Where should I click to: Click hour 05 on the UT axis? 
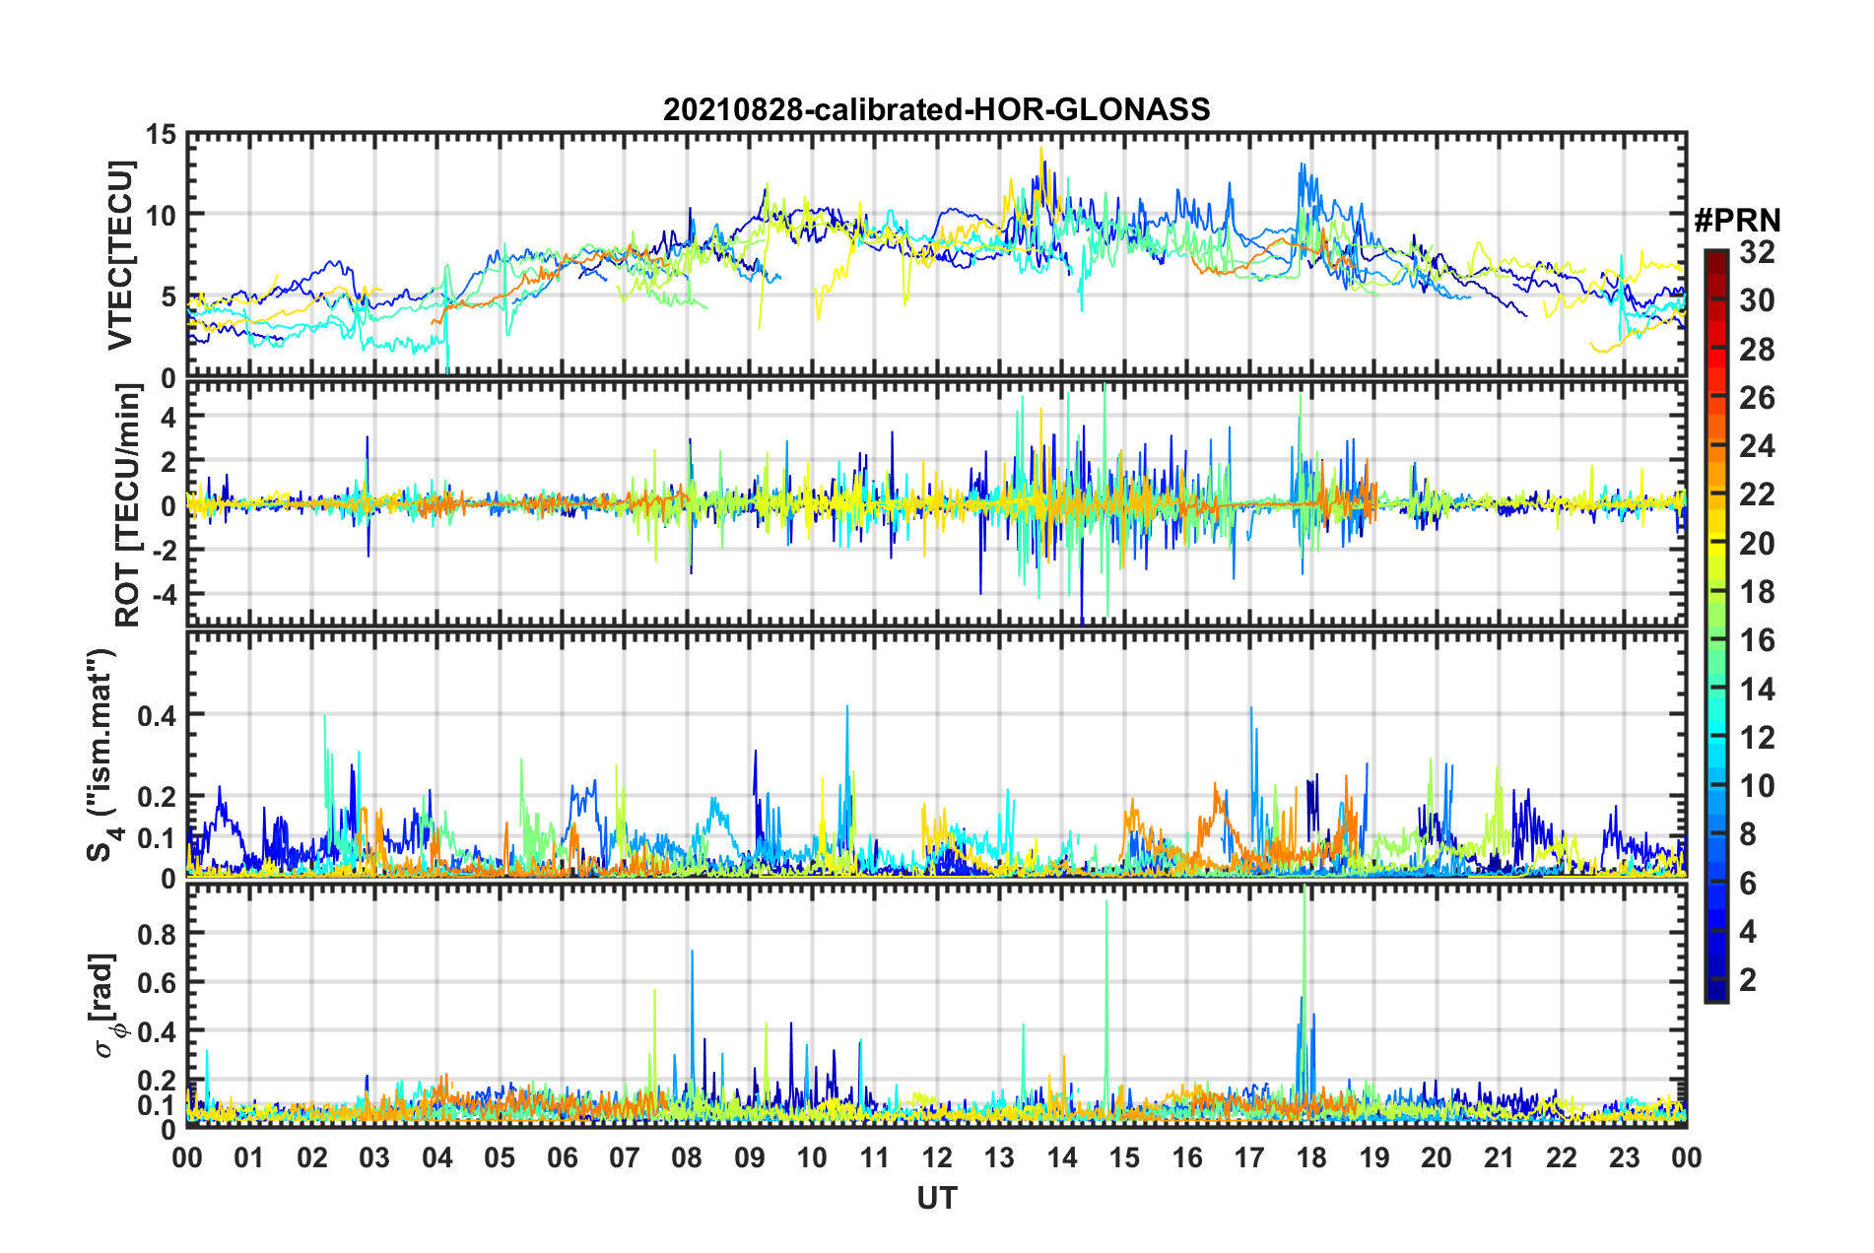[500, 1157]
